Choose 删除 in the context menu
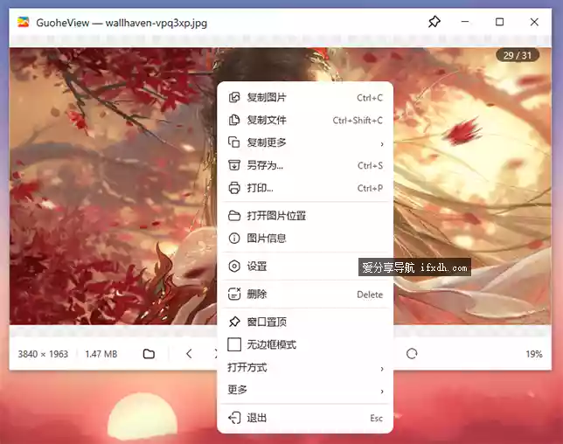 (305, 295)
